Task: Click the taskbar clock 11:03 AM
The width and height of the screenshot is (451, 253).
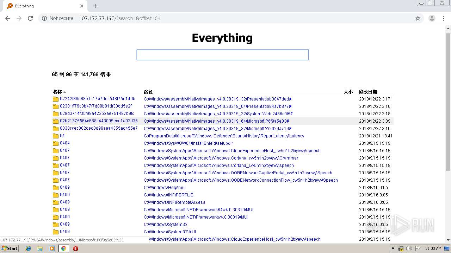Action: (x=433, y=248)
